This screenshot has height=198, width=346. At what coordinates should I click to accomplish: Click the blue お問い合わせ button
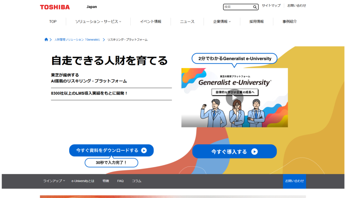click(x=294, y=181)
